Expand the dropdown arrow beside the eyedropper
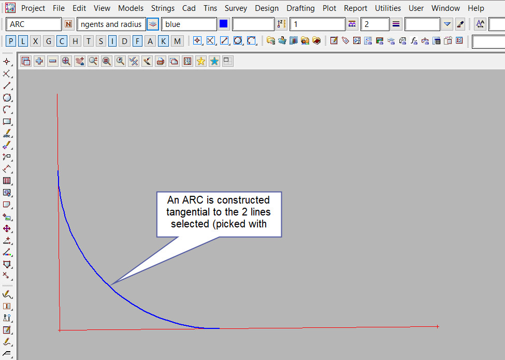Screen dimensions: 505x360 coord(448,24)
